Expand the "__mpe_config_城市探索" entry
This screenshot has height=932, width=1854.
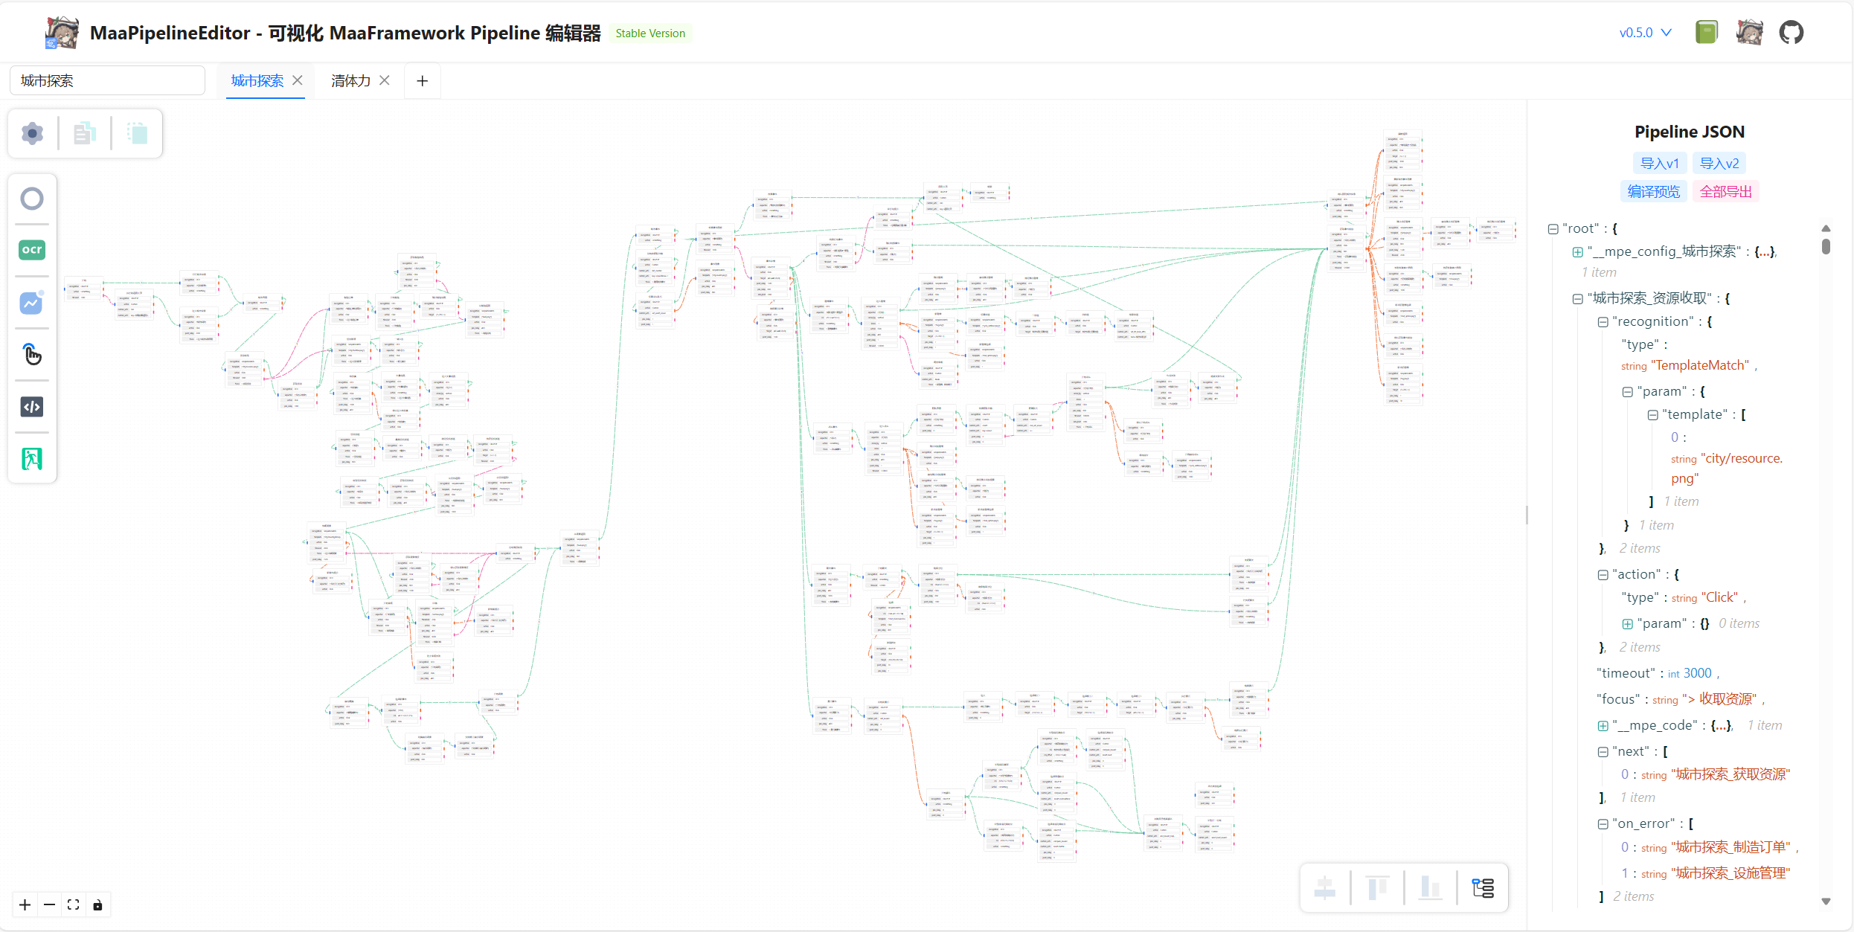1578,252
